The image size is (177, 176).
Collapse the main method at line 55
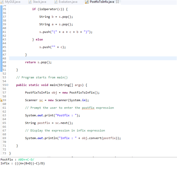coord(7,85)
